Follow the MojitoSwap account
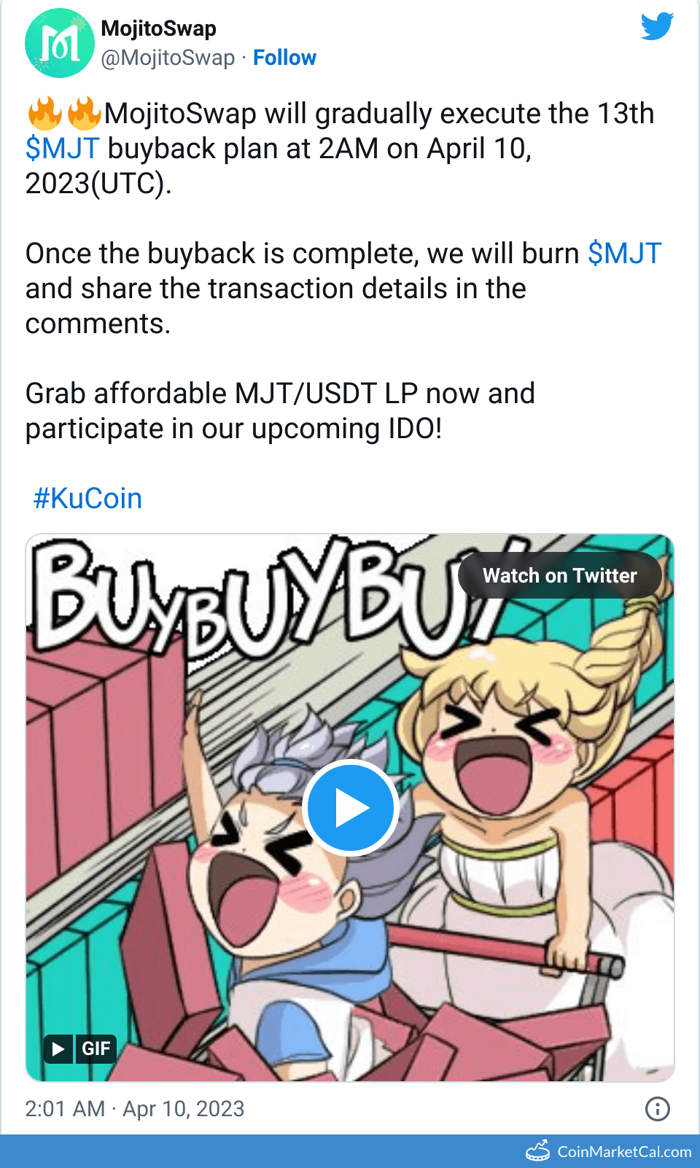This screenshot has height=1168, width=700. pyautogui.click(x=284, y=58)
